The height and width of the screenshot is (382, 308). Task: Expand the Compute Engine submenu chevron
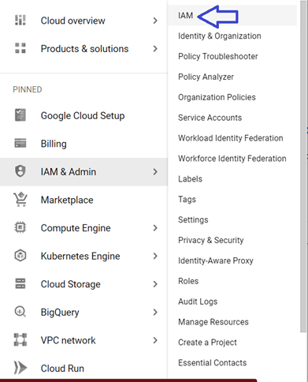click(155, 228)
